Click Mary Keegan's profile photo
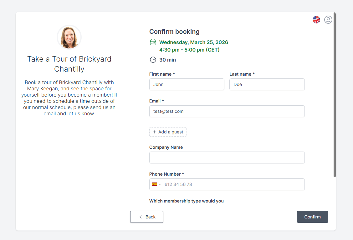The height and width of the screenshot is (240, 353). 69,37
